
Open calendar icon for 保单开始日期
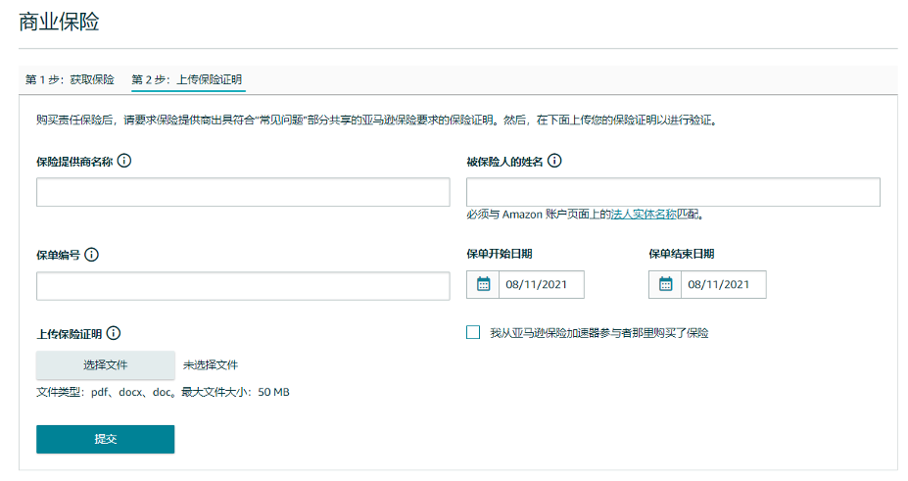coord(483,284)
